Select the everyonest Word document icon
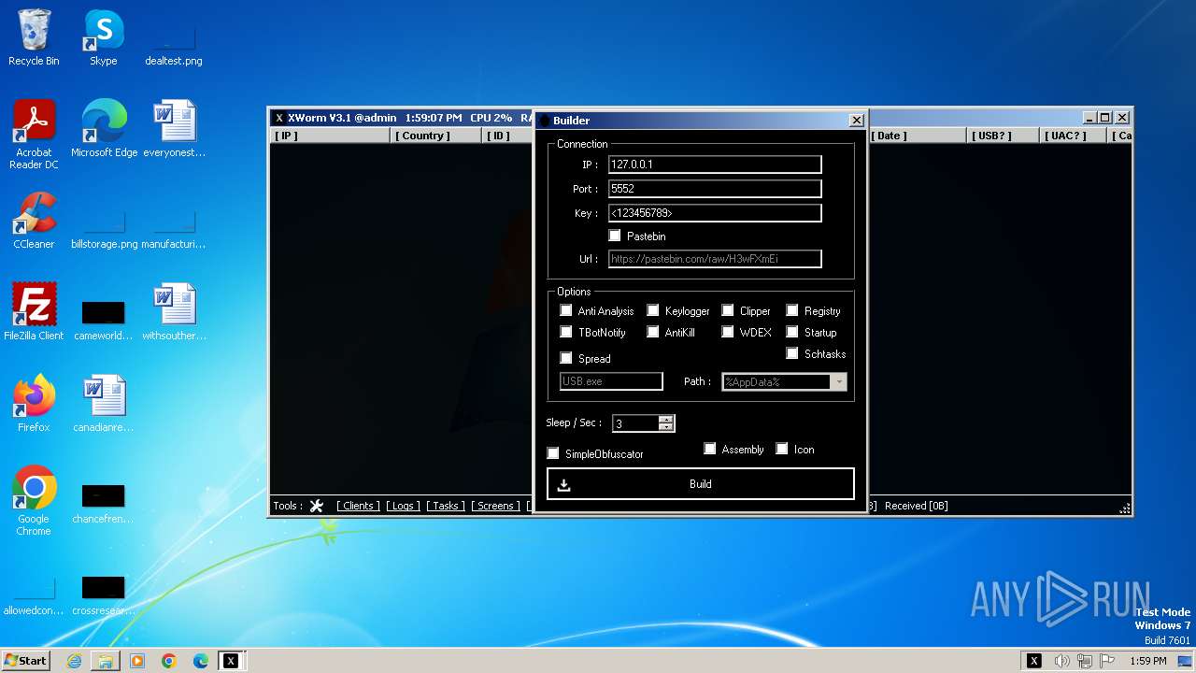1196x673 pixels. pos(174,129)
